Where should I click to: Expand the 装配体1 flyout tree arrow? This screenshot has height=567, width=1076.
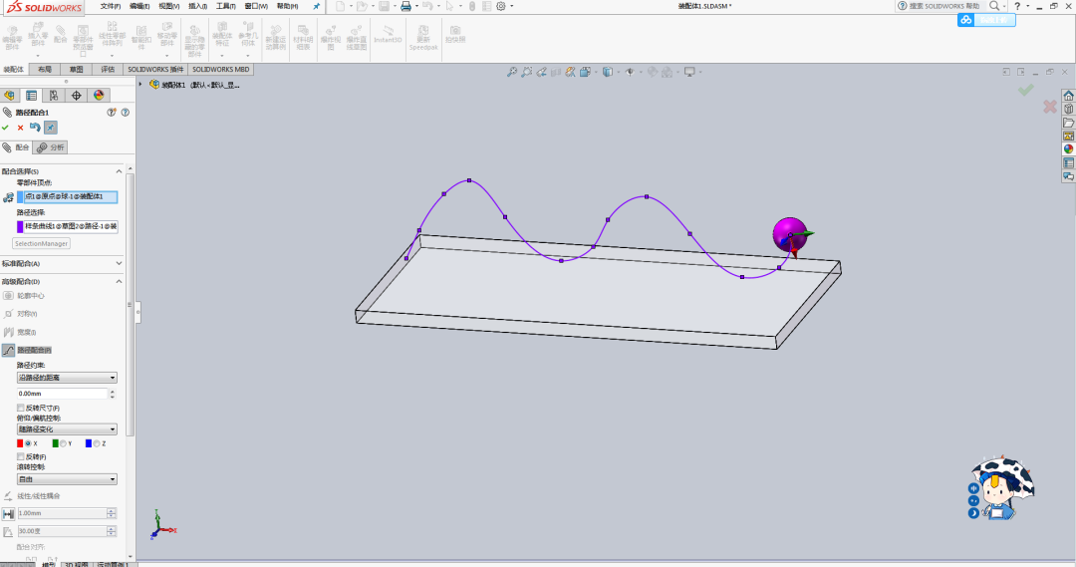140,85
